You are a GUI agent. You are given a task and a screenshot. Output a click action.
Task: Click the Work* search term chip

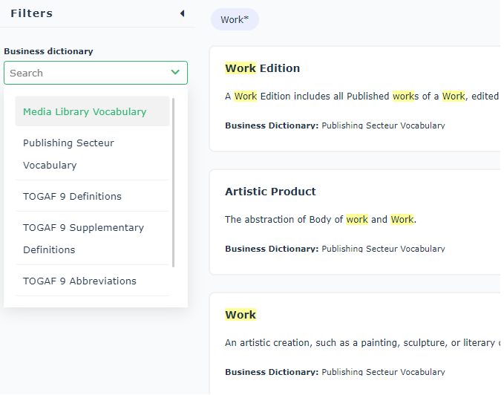235,20
